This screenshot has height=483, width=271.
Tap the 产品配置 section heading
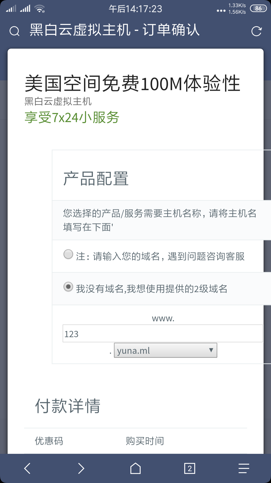(96, 179)
